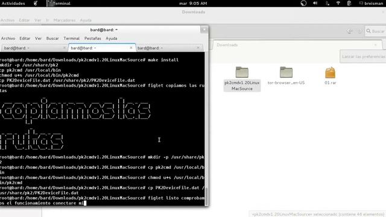Open Editar menu in the terminal
Screen dimensions: 386x217
[25, 39]
